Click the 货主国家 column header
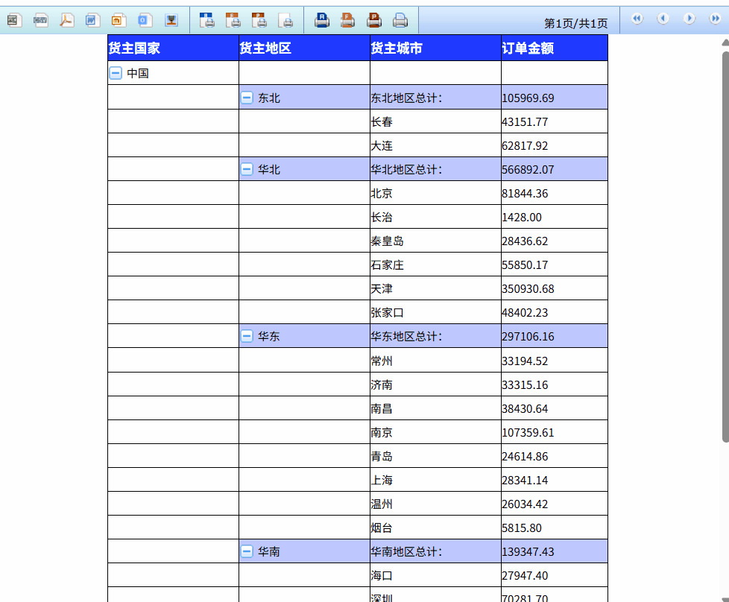 [173, 48]
